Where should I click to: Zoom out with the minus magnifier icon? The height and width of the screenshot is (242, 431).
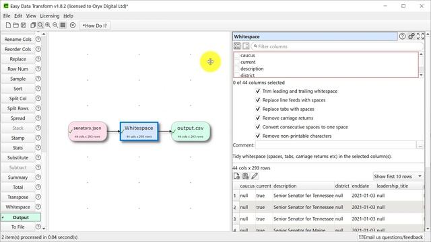coord(55,26)
